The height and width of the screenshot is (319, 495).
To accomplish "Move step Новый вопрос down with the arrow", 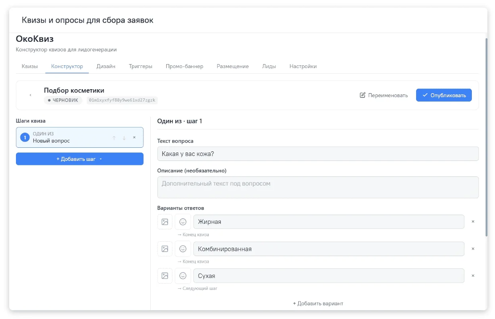I will (x=124, y=138).
